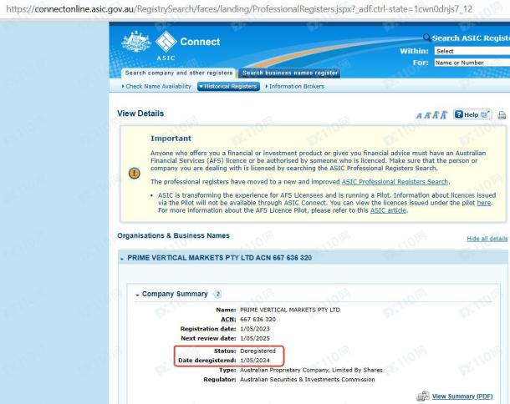
Task: Click the Company Summary question mark help icon
Action: pos(217,294)
